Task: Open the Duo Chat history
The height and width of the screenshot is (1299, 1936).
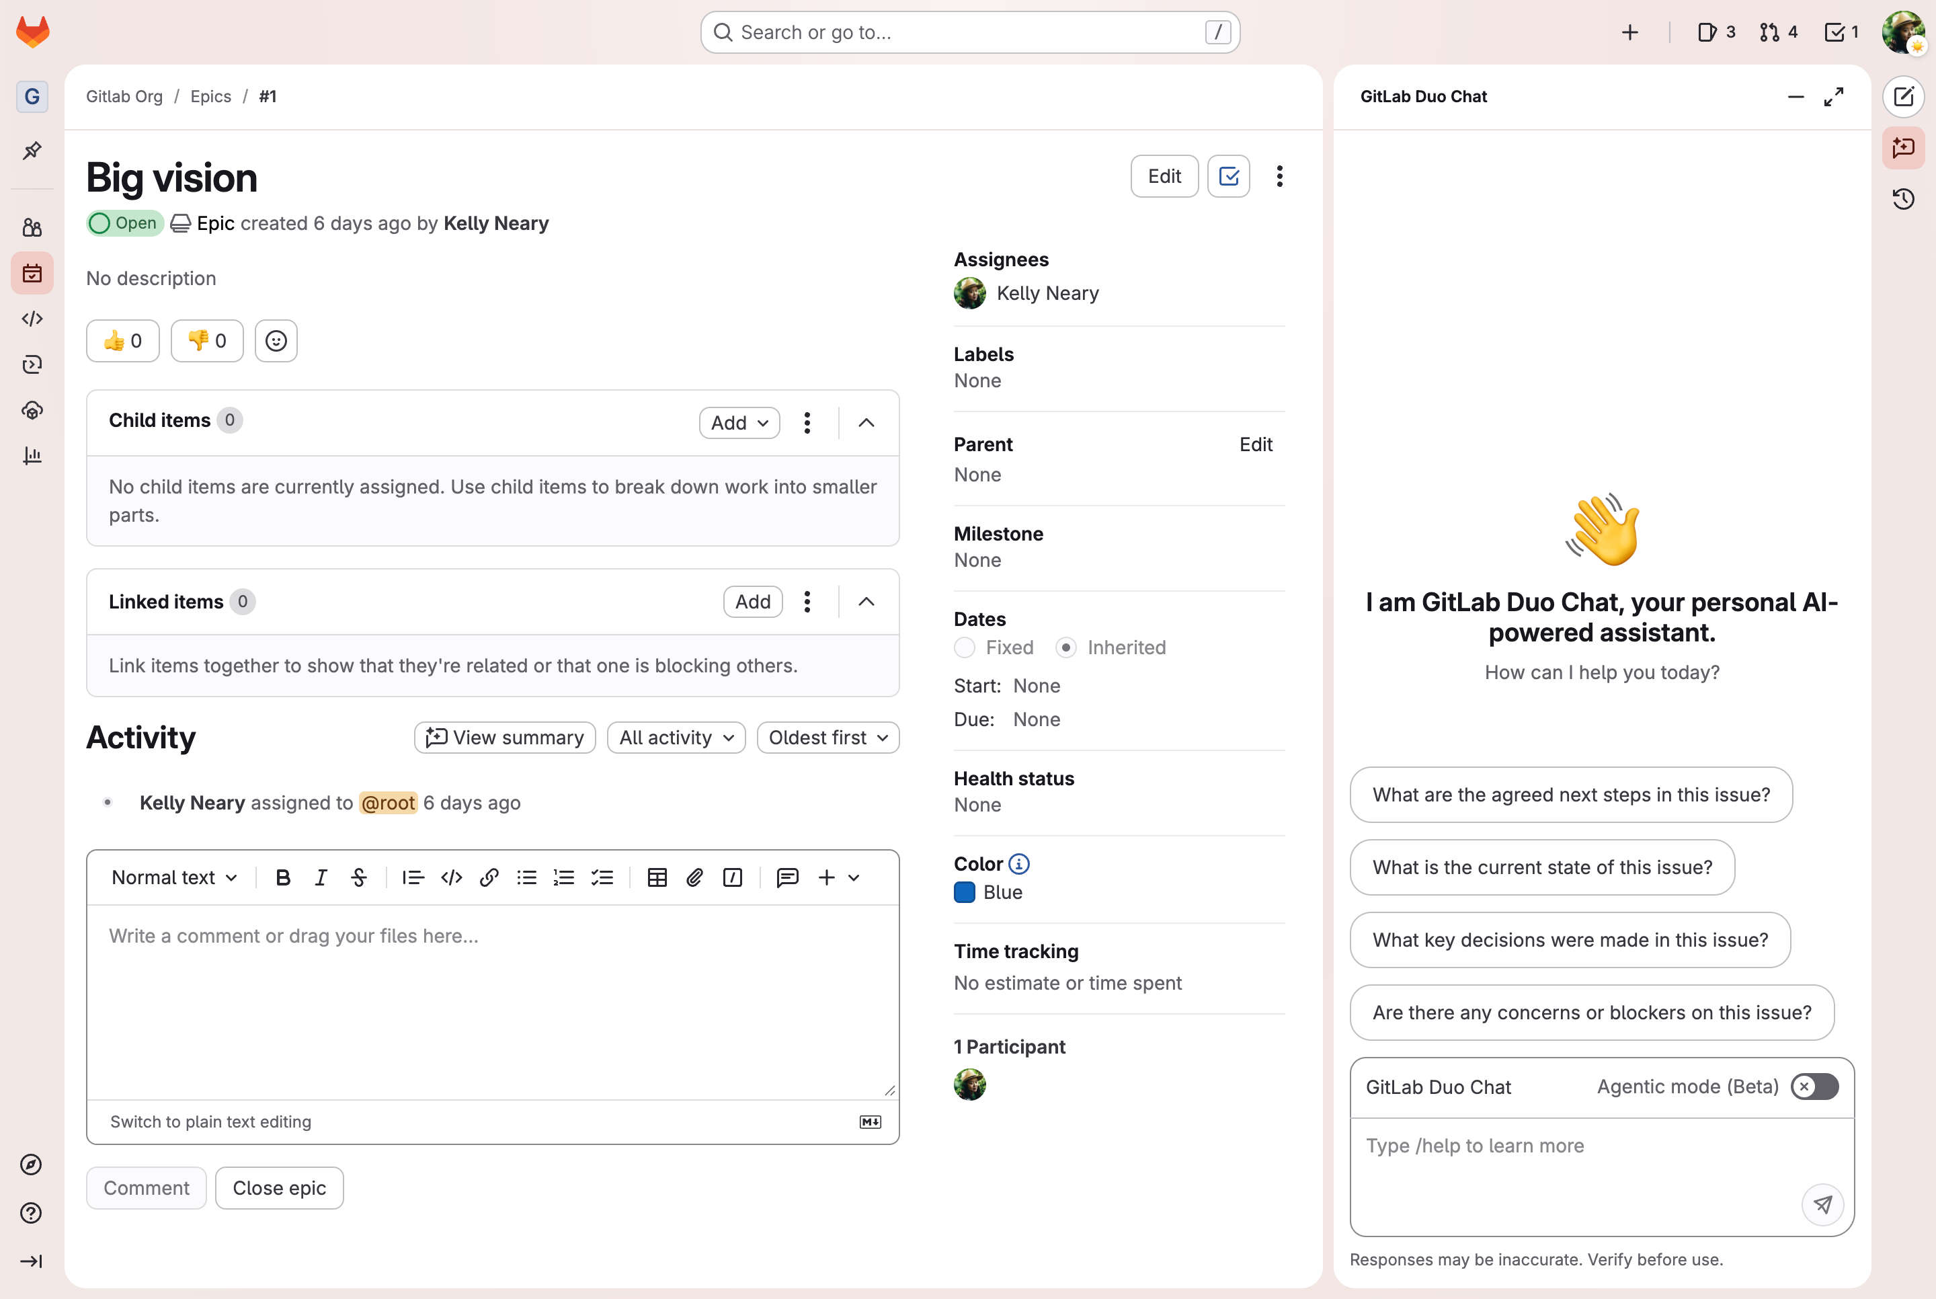Action: [1904, 199]
